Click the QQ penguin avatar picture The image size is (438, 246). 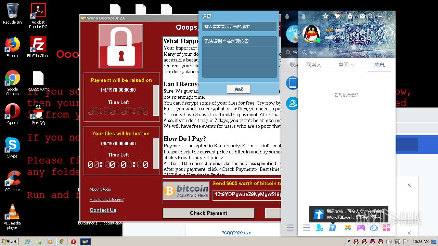pos(311,34)
